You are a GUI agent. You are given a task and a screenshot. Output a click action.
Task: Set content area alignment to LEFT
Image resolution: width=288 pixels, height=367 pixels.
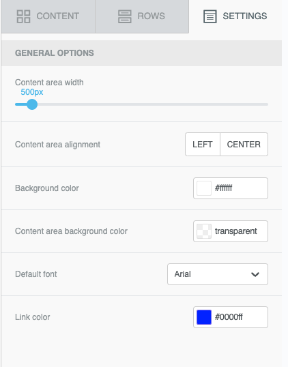(203, 145)
